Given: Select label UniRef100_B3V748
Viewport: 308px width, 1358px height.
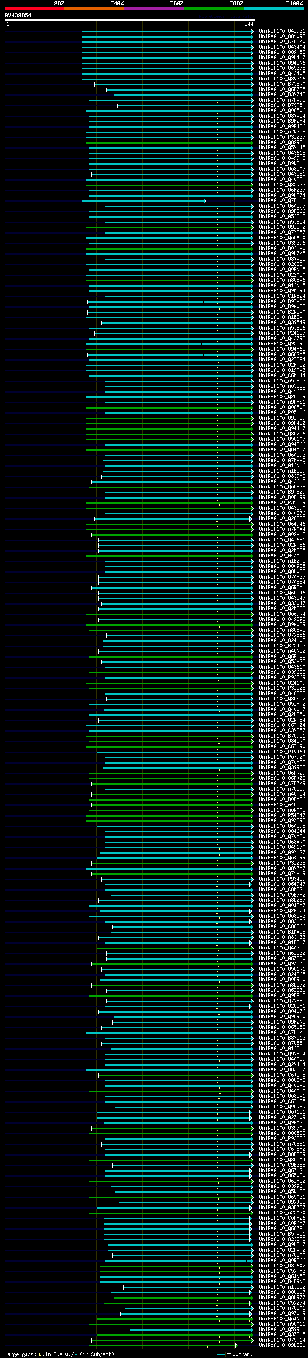Looking at the screenshot, I should 282,95.
